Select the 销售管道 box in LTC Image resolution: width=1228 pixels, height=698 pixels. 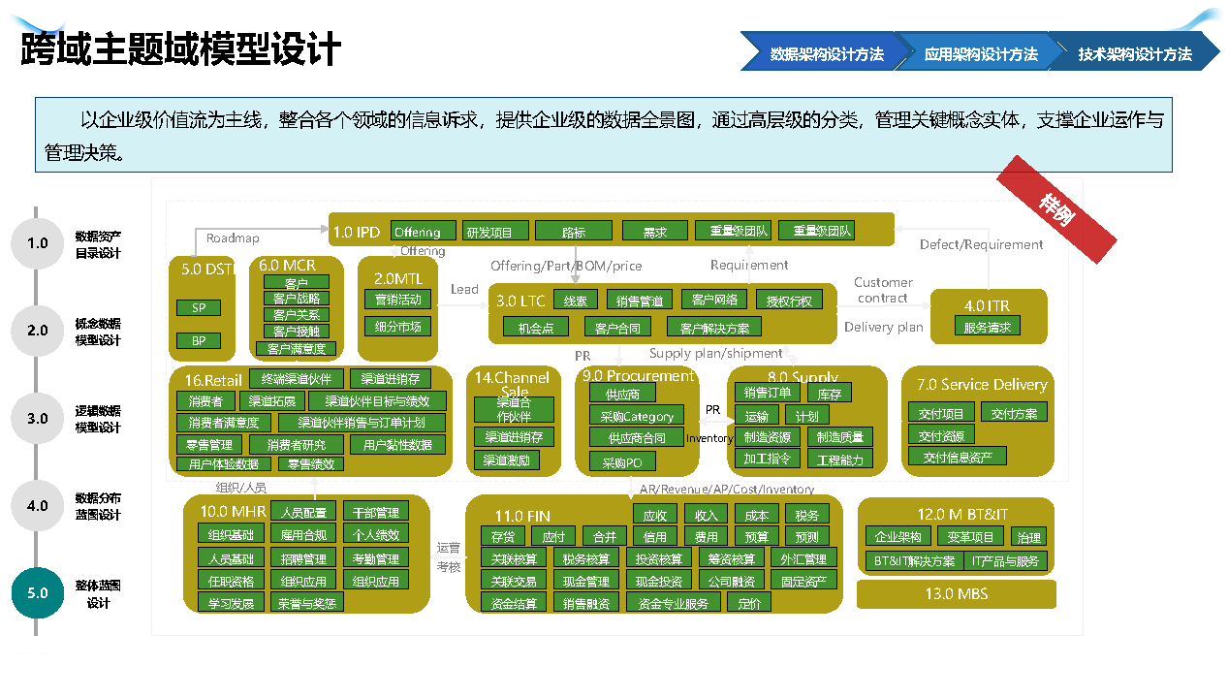click(640, 301)
